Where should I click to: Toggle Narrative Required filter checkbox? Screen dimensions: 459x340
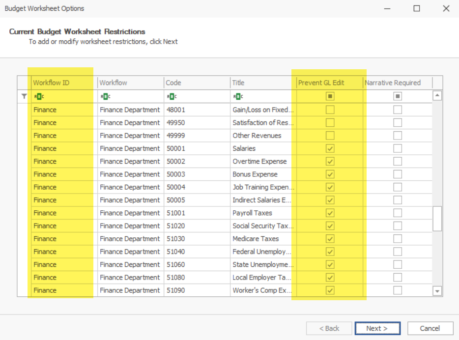pyautogui.click(x=398, y=96)
